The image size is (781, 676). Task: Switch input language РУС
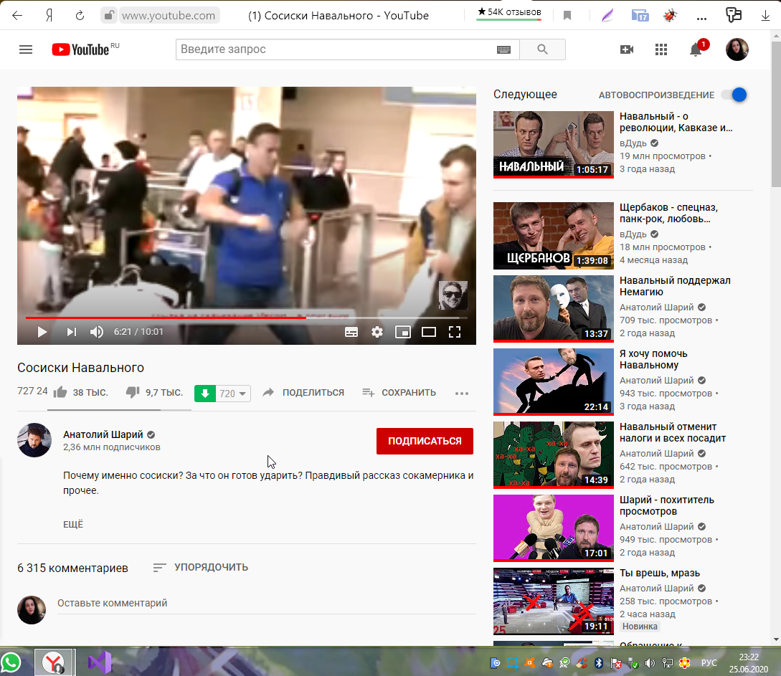pos(709,663)
